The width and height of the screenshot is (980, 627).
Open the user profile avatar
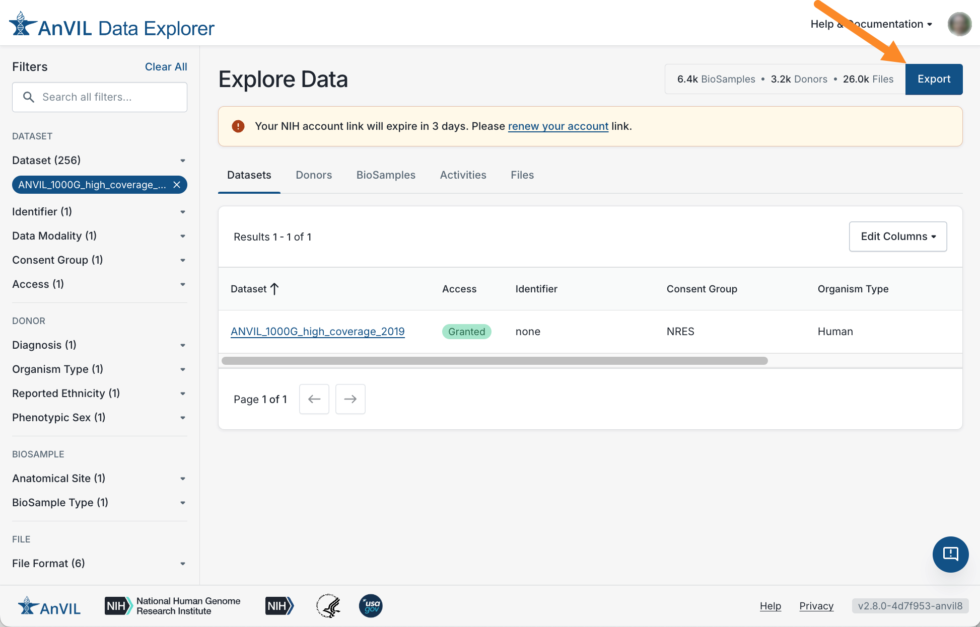point(959,24)
